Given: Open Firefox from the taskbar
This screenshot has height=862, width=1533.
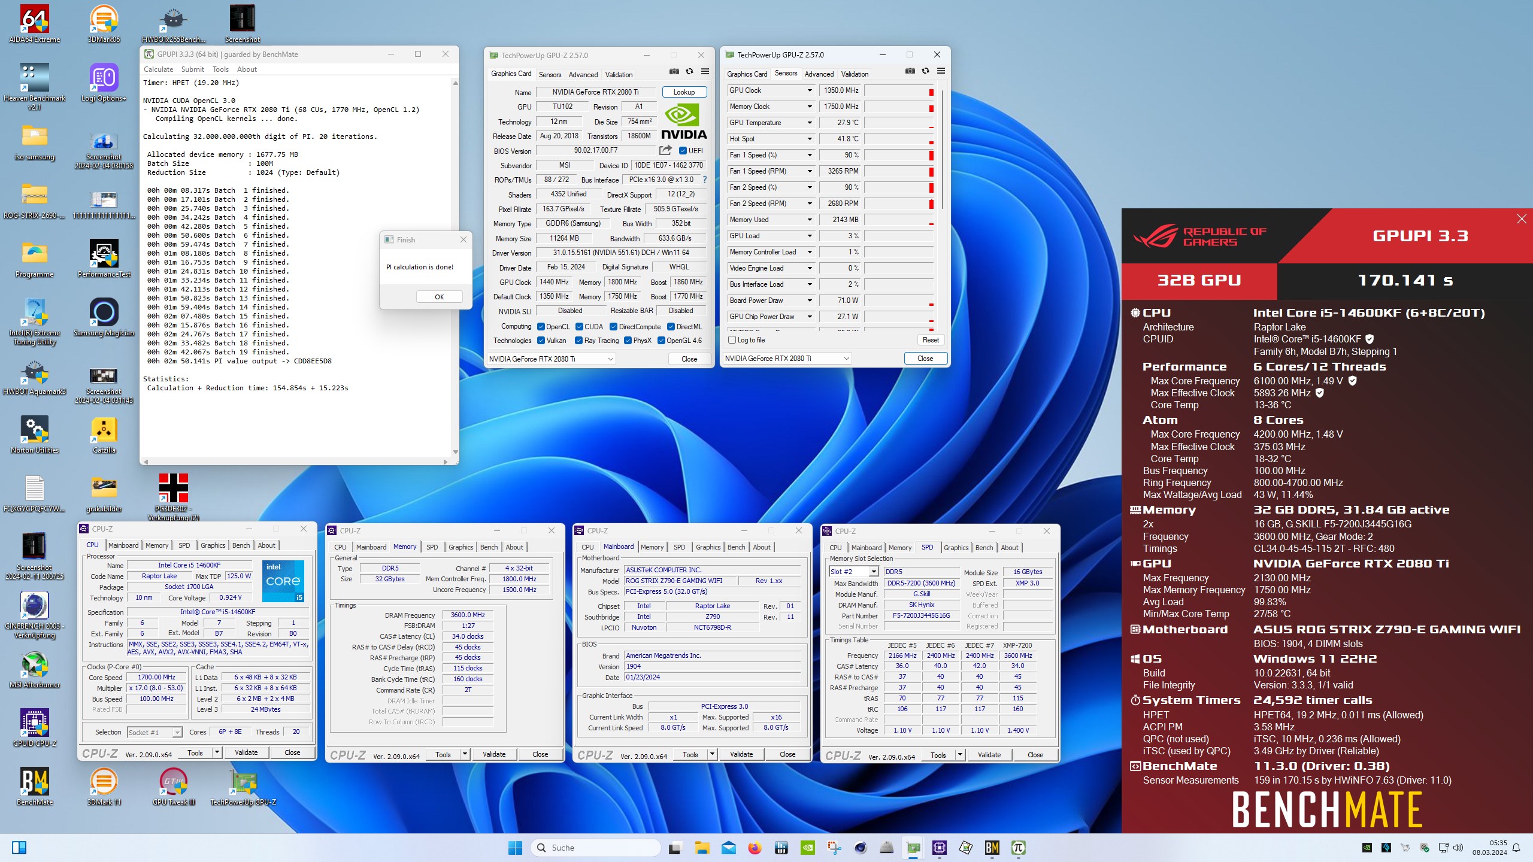Looking at the screenshot, I should [x=754, y=848].
